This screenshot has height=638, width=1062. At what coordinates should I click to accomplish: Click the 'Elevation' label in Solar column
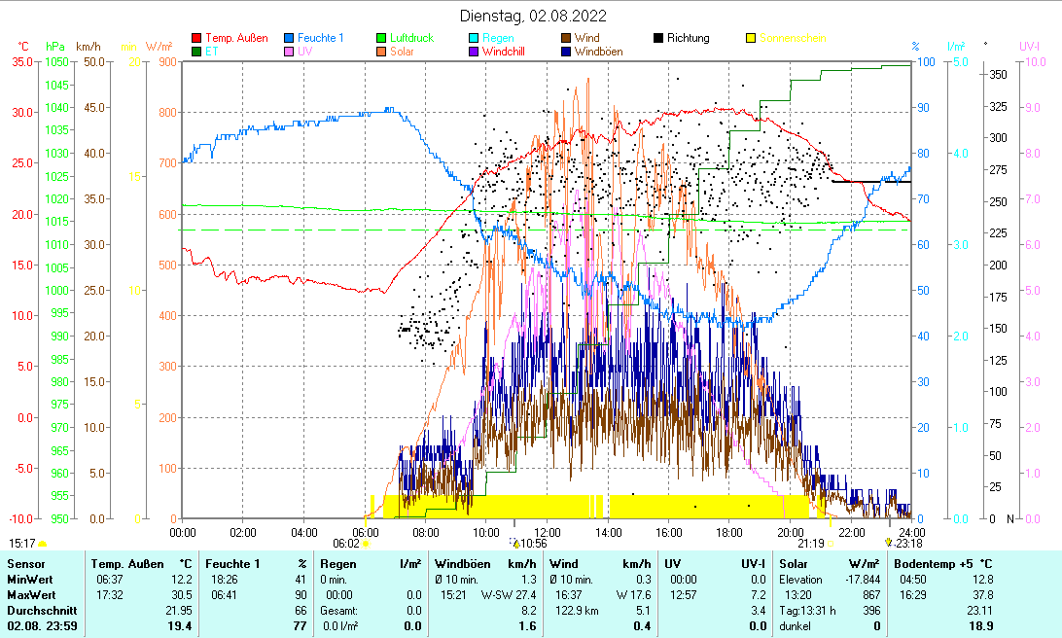800,580
